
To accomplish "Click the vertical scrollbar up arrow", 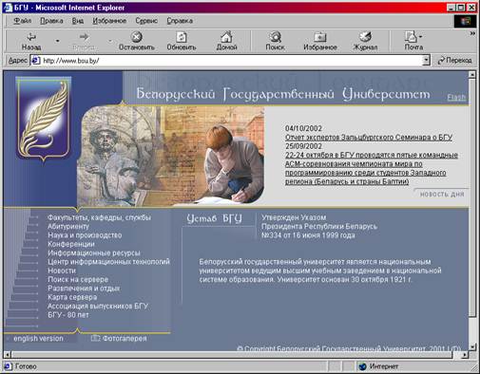I will click(x=472, y=75).
